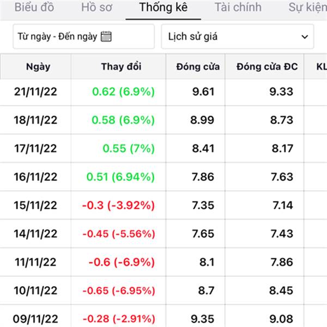Click the calendar icon in date range field

106,37
